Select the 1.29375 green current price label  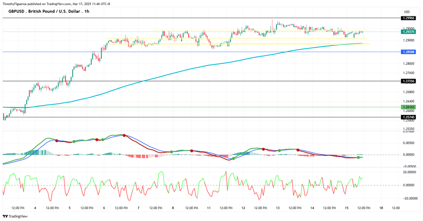[x=408, y=32]
